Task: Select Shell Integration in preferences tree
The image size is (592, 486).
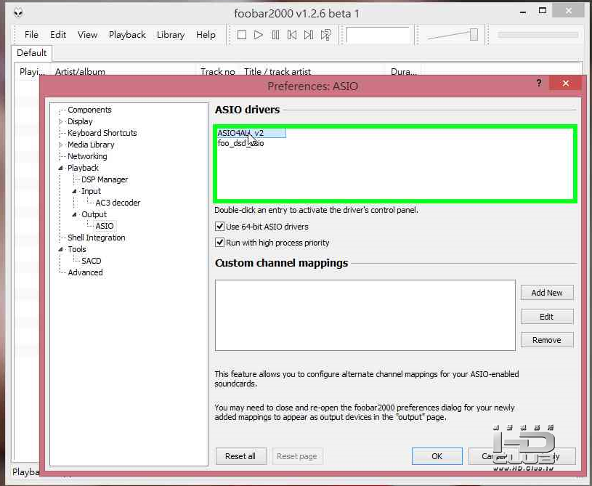Action: coord(97,238)
